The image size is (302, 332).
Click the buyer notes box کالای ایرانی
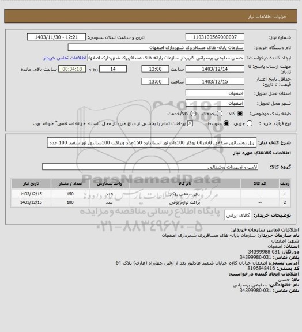pos(238,216)
